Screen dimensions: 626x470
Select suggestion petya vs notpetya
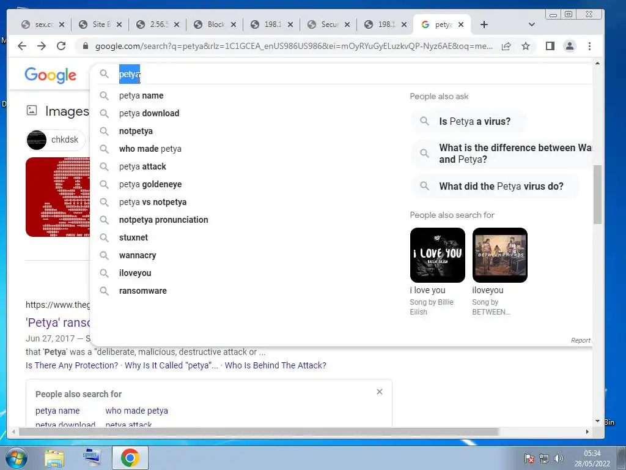pyautogui.click(x=152, y=202)
